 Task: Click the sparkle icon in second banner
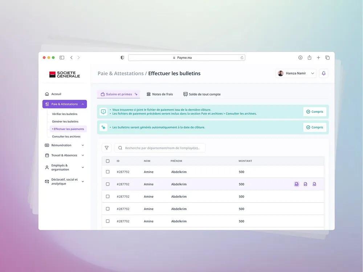coord(103,127)
